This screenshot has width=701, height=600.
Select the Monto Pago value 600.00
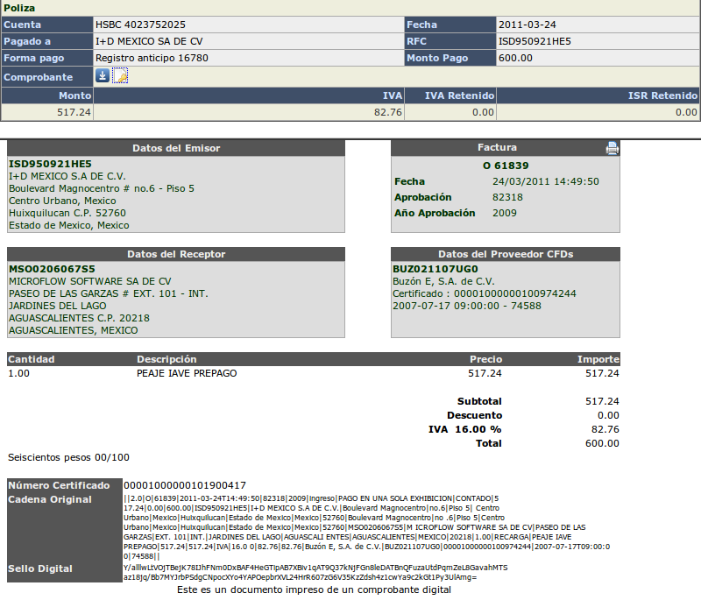click(515, 58)
